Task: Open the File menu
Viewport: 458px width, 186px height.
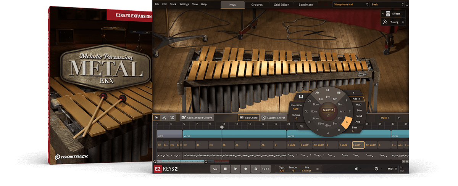Action: click(156, 4)
